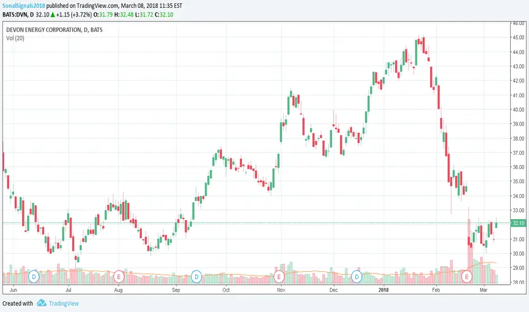Click the C:32.10 close value
529x312 pixels.
[x=164, y=15]
